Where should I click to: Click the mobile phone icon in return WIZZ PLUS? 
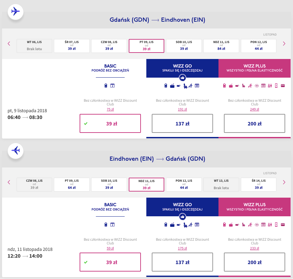tap(276, 224)
